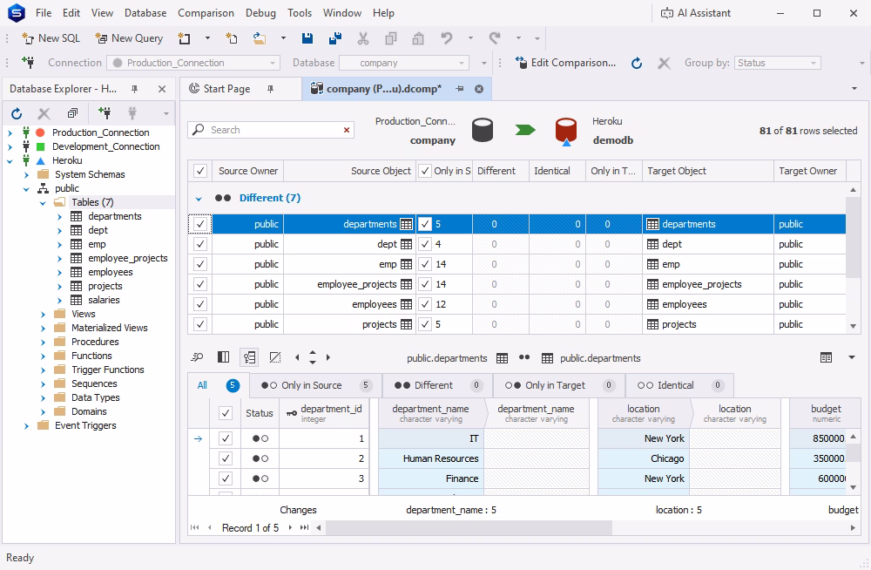Close the Database Explorer panel
Screen dimensions: 871x570
click(x=162, y=89)
